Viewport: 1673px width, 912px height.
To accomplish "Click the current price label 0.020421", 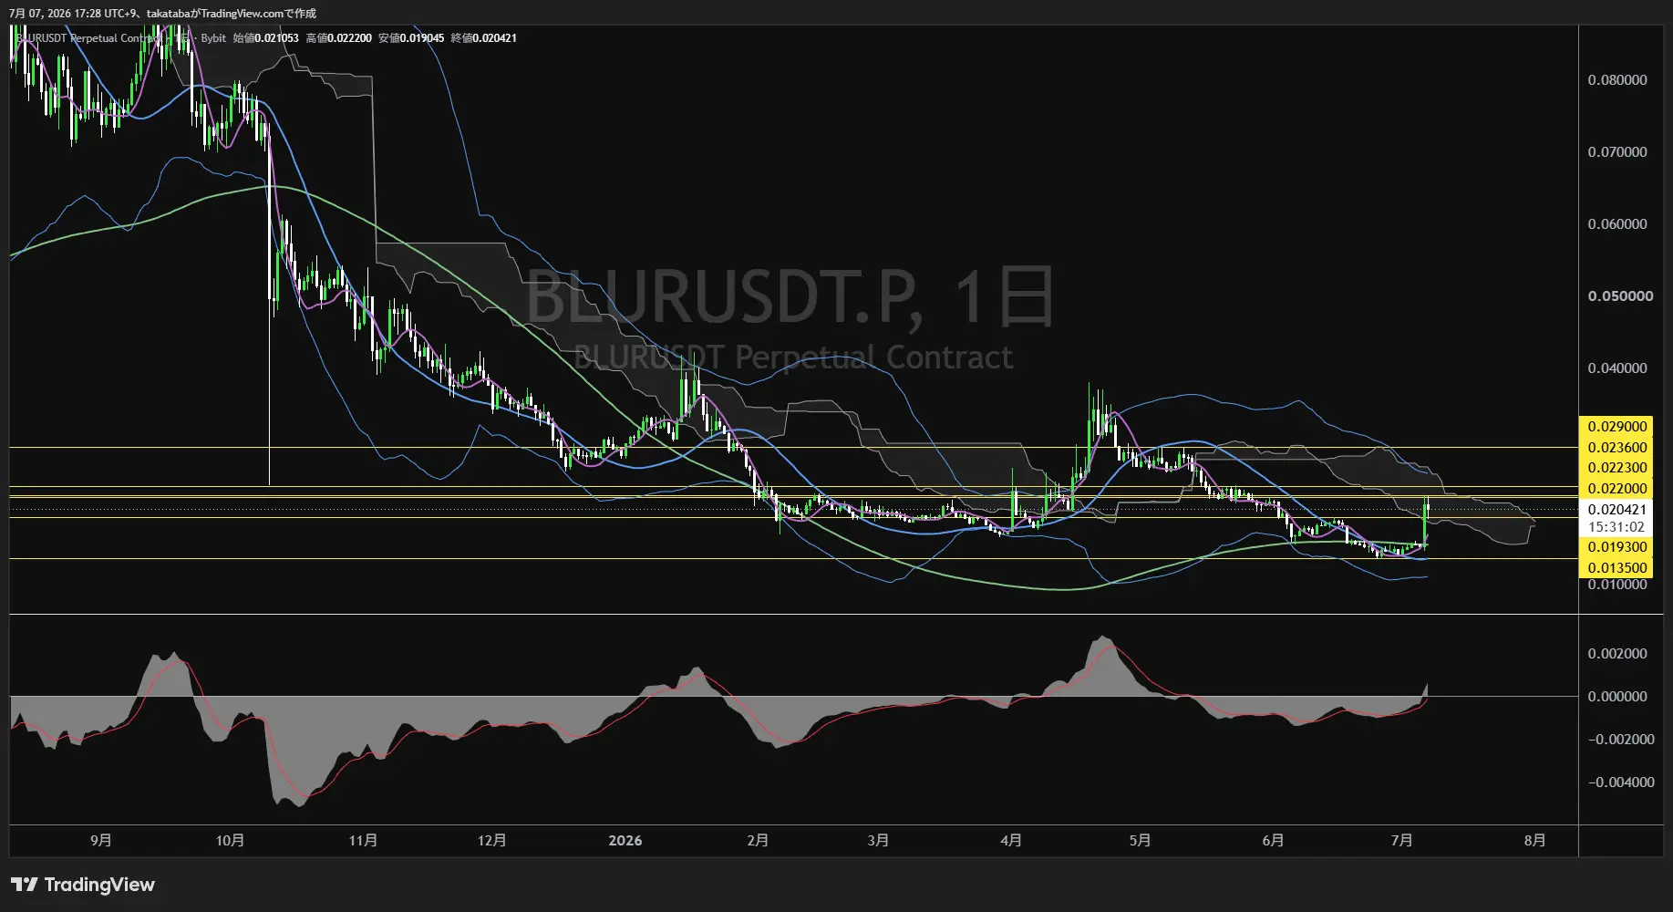I will point(1617,510).
